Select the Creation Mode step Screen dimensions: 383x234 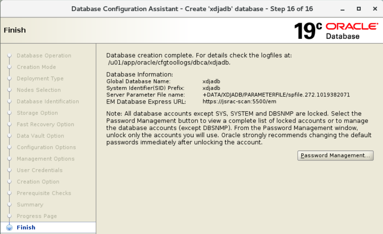[x=36, y=67]
